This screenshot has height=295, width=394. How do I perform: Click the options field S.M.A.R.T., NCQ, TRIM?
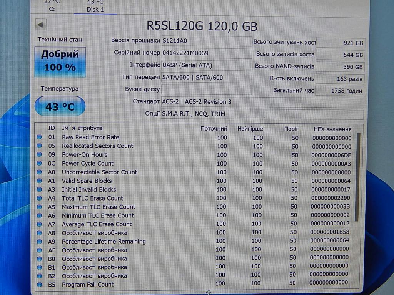262,114
